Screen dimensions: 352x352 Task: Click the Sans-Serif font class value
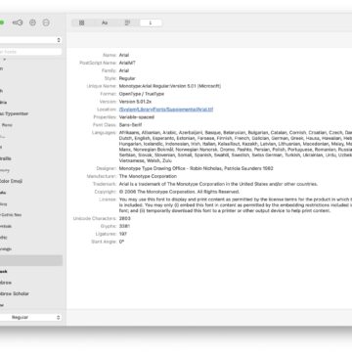click(x=130, y=125)
